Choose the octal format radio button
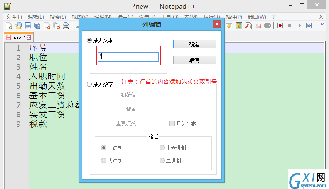Screen dimensions: 329x189 [103, 160]
